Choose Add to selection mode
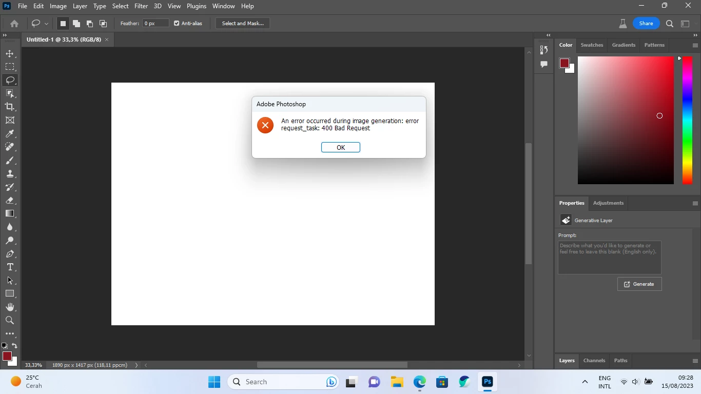 pos(76,23)
